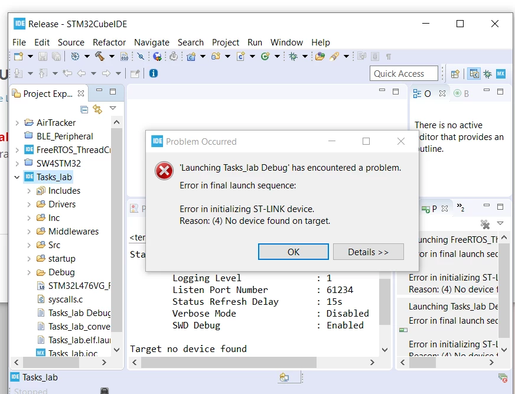Click OK in the Problem Occurred dialog

point(294,252)
